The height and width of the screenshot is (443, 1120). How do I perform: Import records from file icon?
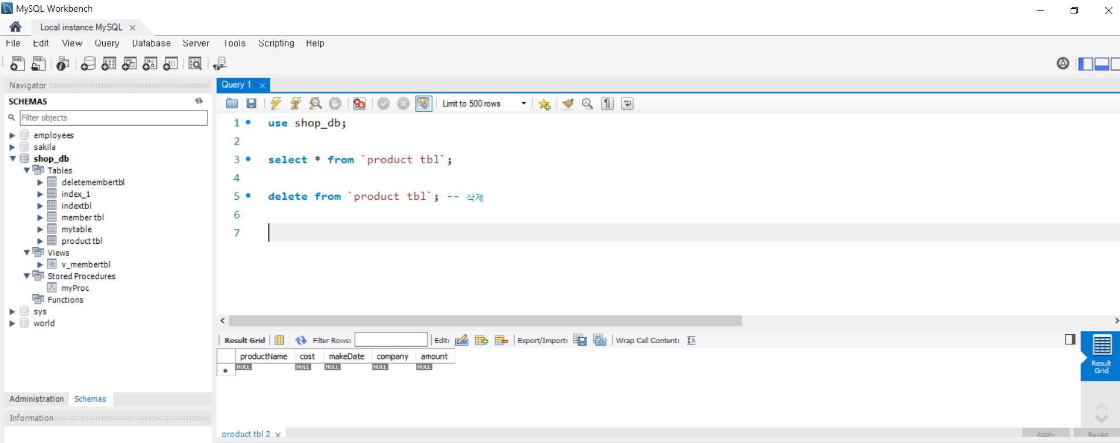pyautogui.click(x=600, y=340)
